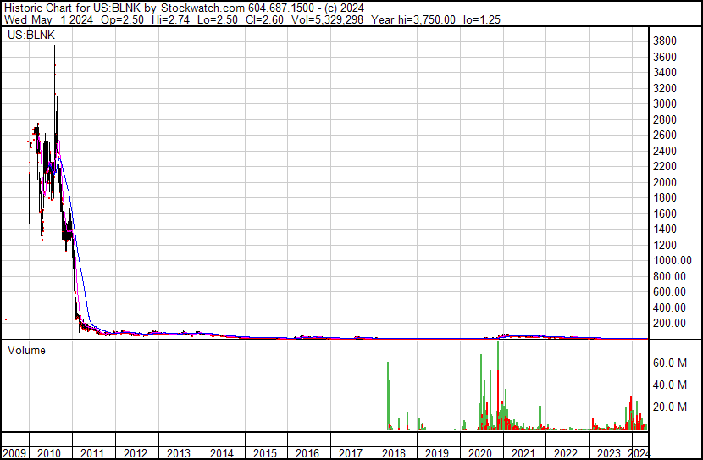Click the tallest 2010 price spike

click(55, 90)
